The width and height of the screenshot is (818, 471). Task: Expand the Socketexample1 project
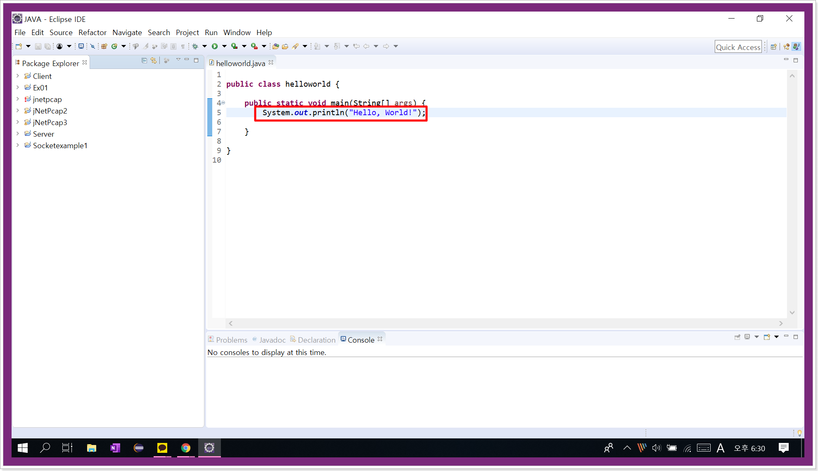click(x=18, y=145)
